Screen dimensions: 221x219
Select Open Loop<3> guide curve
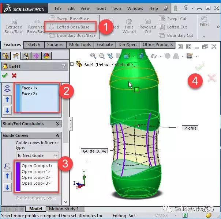36,183
